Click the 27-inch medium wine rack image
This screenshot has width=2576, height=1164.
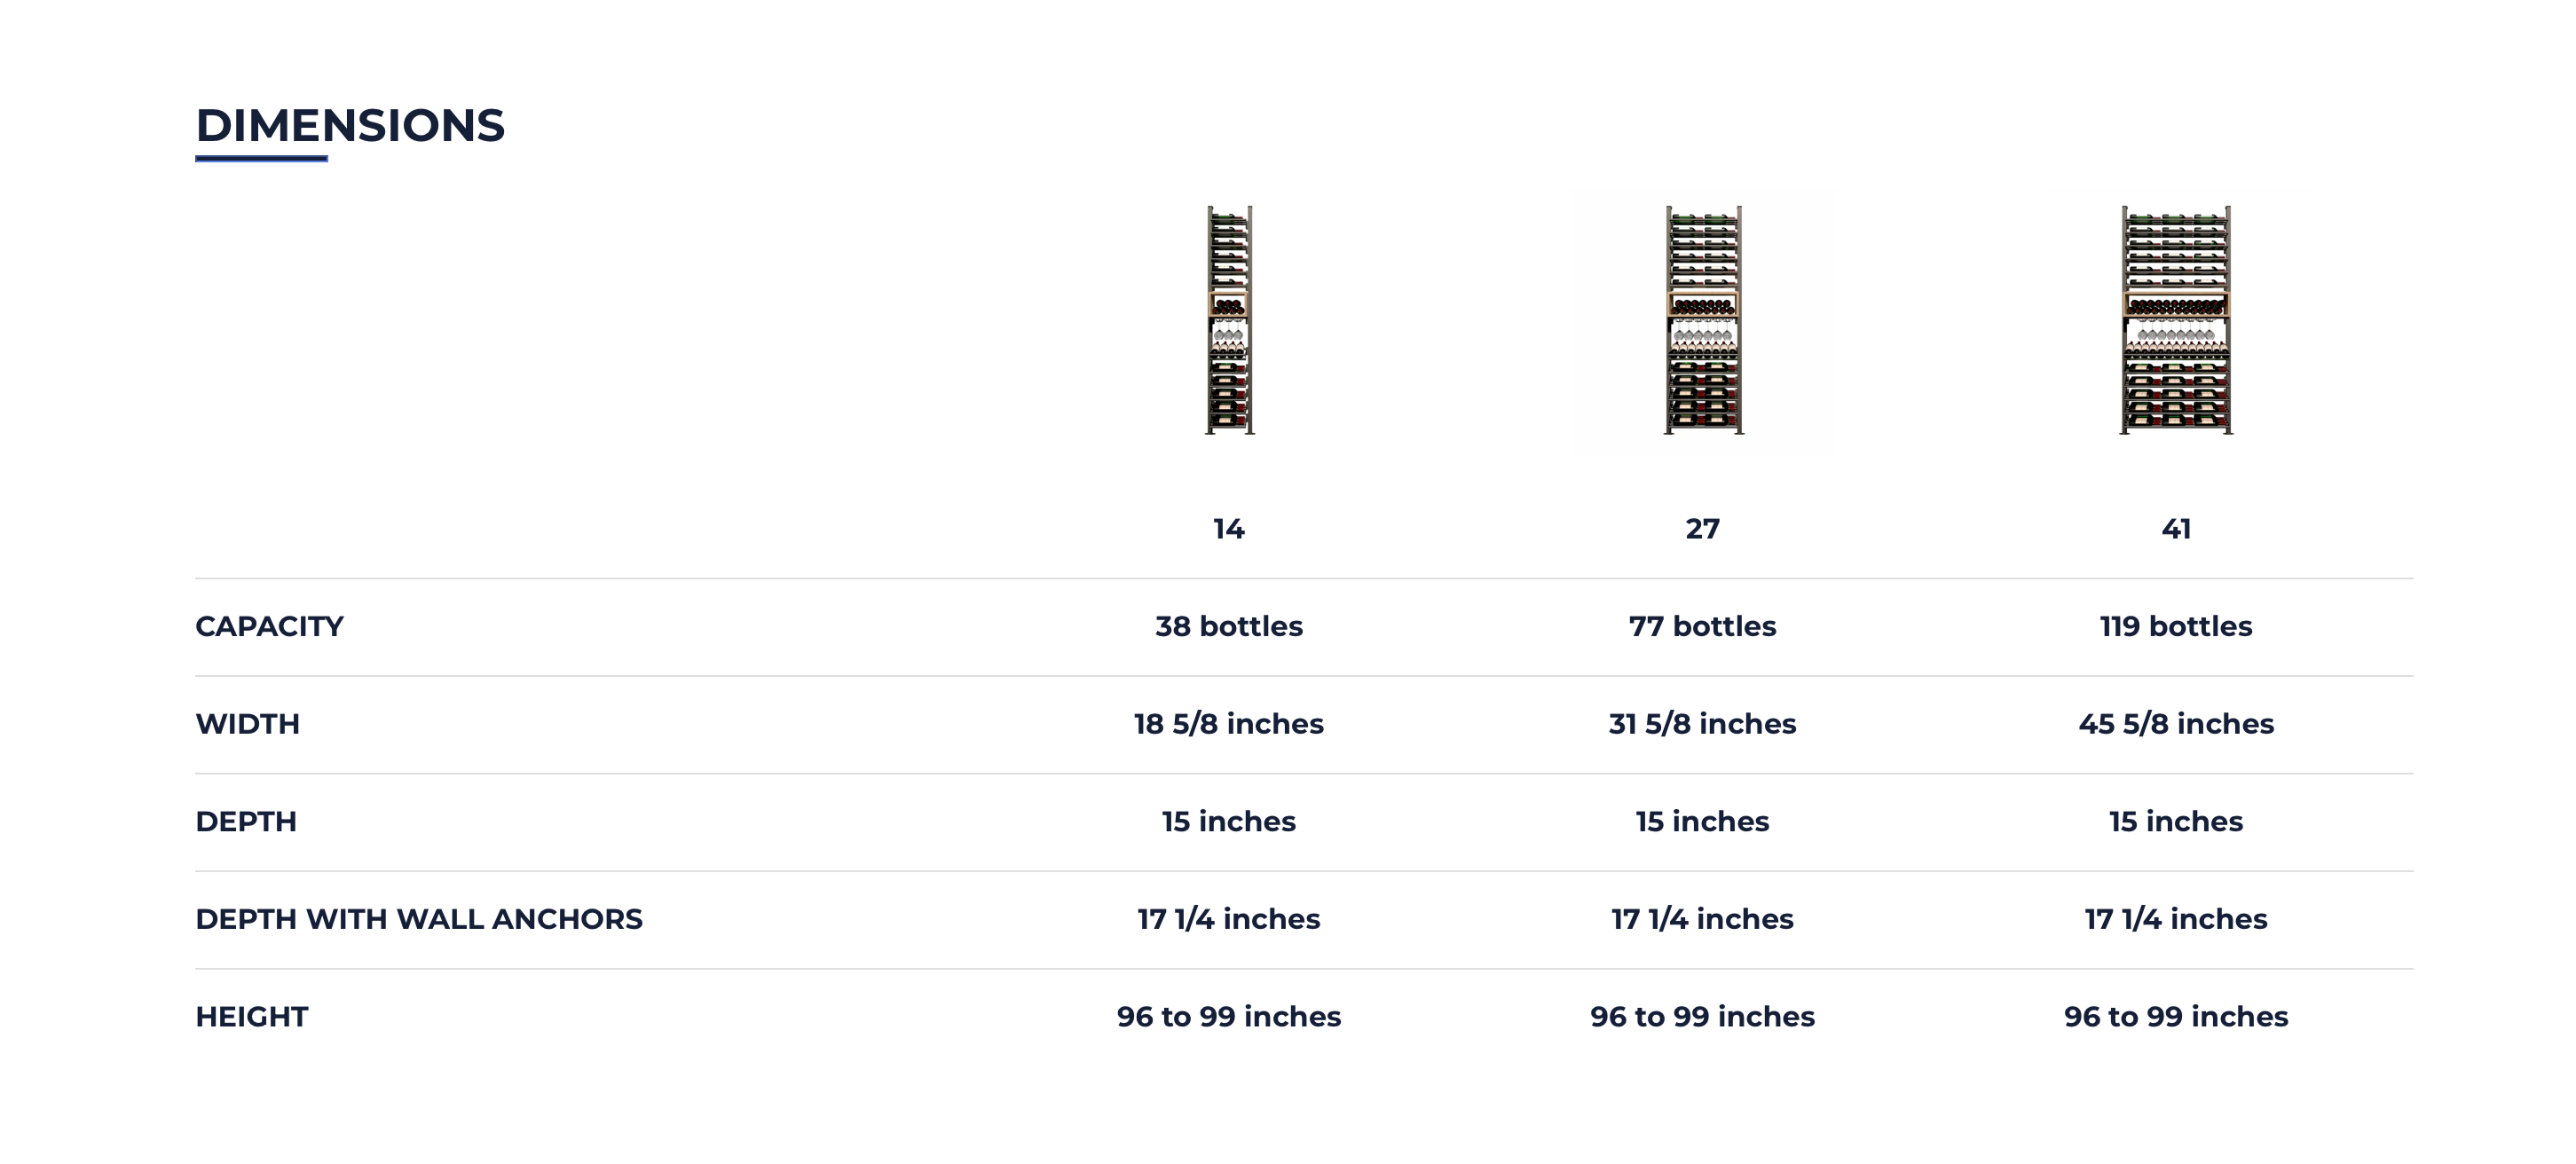[x=1703, y=320]
